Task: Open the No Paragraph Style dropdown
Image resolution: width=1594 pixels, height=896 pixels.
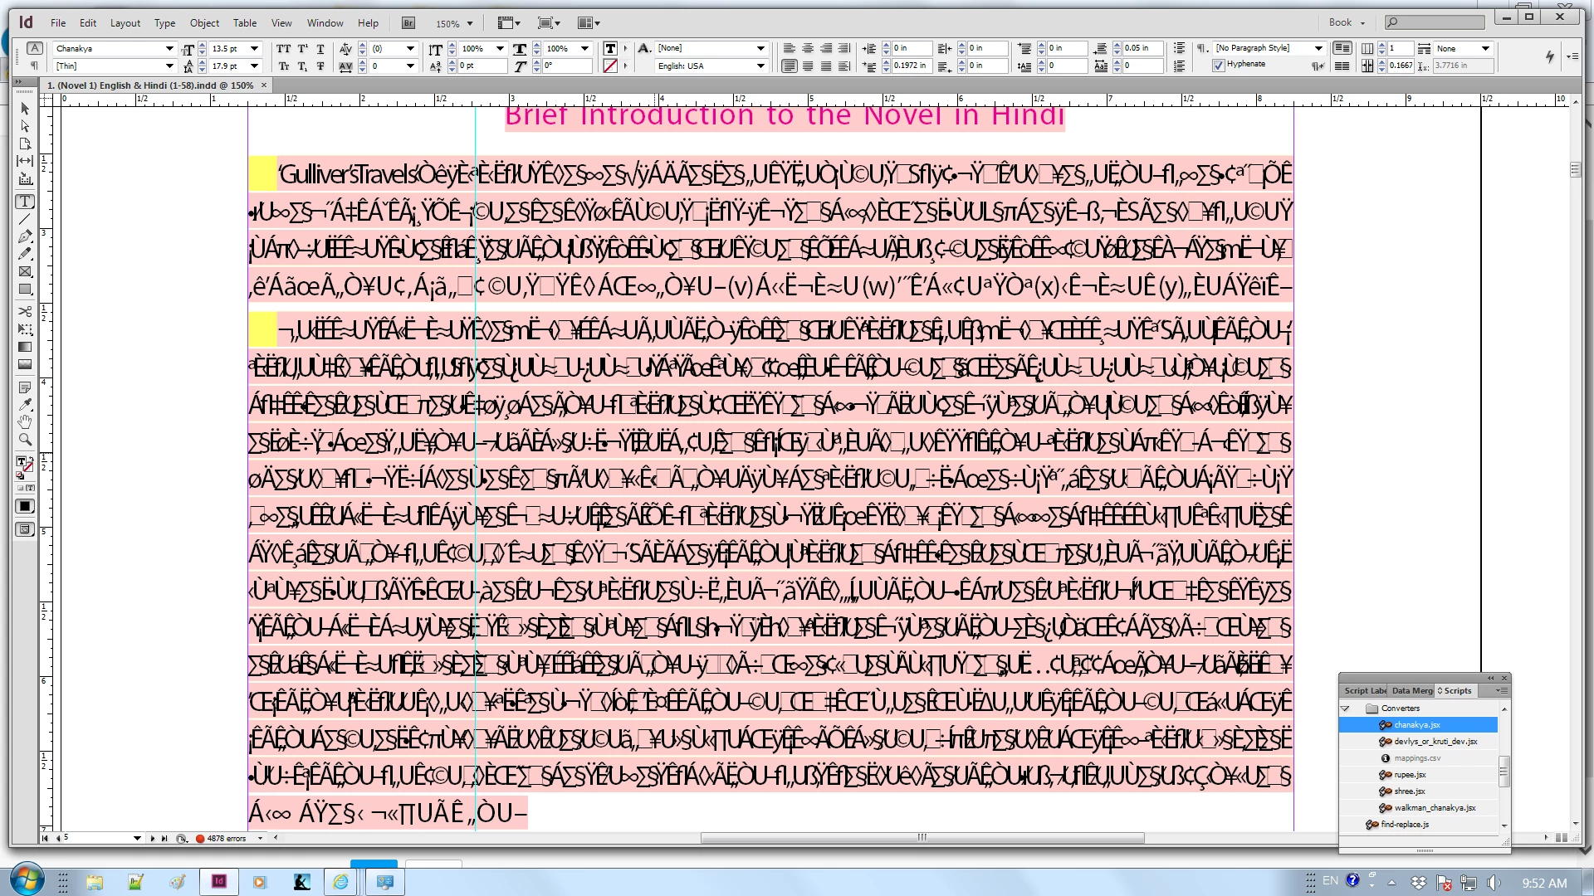Action: (1318, 48)
